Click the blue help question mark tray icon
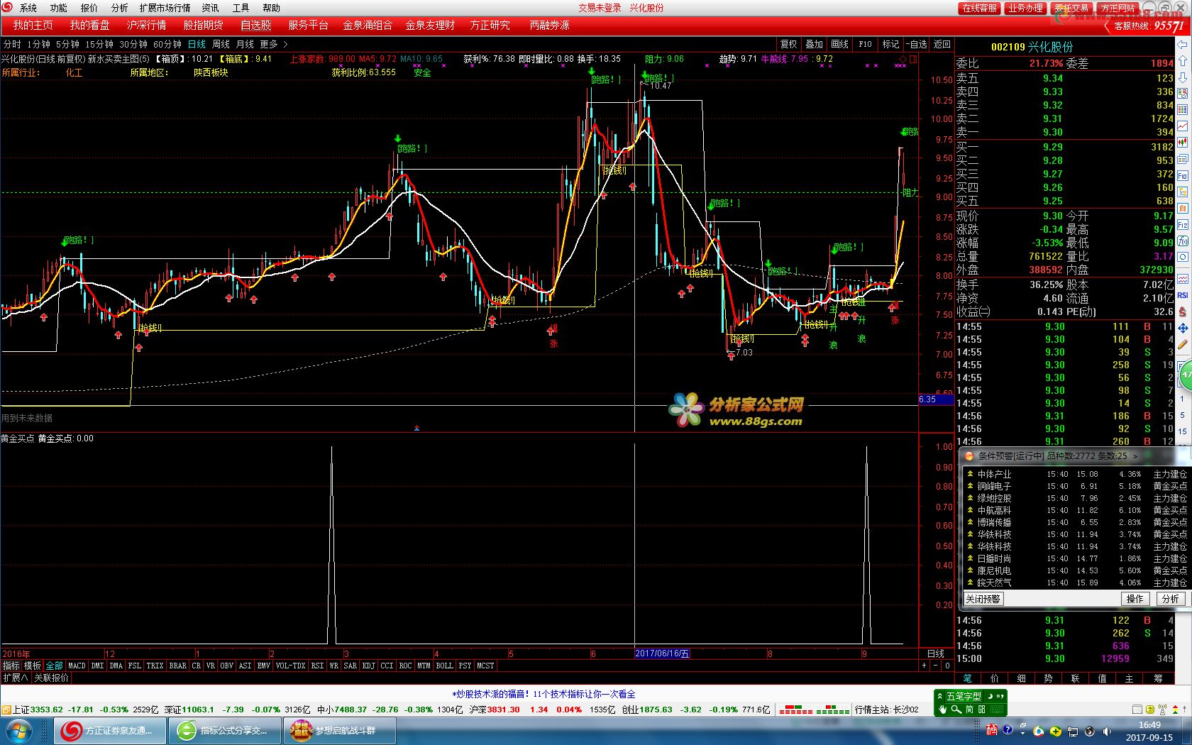Image resolution: width=1192 pixels, height=745 pixels. tap(1008, 729)
